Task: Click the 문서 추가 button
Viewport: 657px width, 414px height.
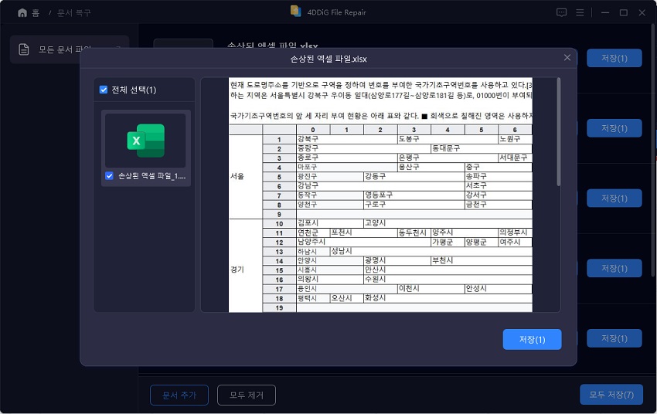Action: pos(179,395)
